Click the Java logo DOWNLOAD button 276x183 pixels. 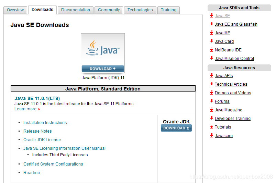(x=103, y=69)
